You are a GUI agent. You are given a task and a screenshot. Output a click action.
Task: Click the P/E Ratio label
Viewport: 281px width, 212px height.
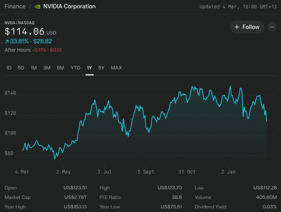(x=110, y=197)
